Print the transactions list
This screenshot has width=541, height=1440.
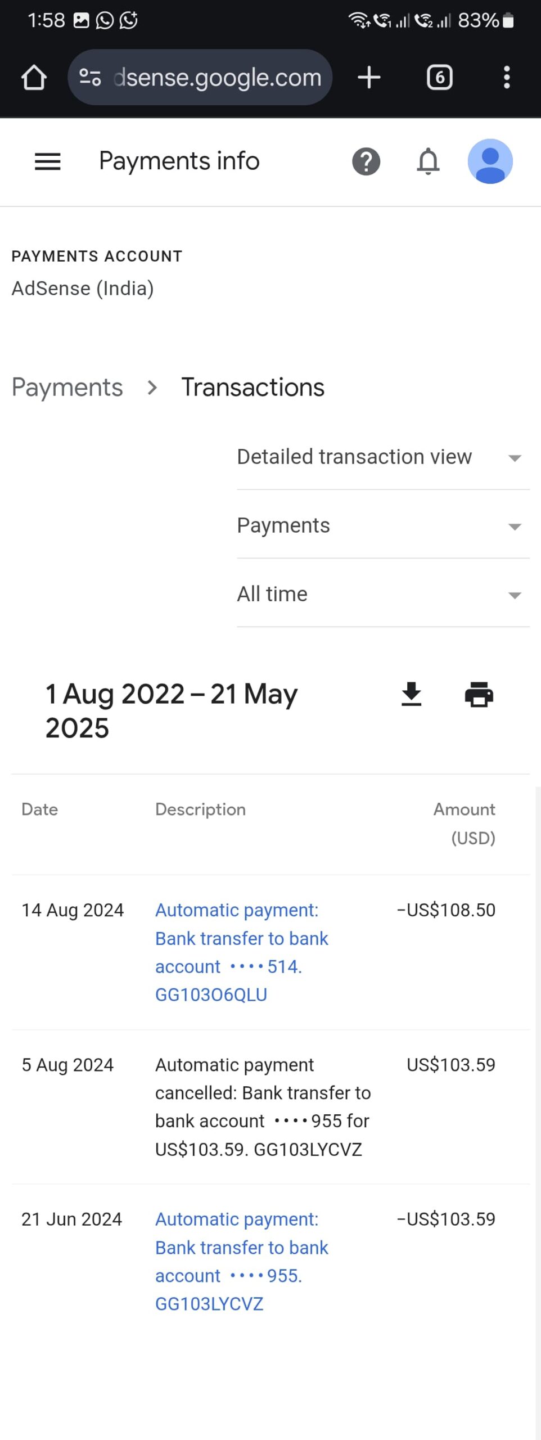[x=479, y=694]
